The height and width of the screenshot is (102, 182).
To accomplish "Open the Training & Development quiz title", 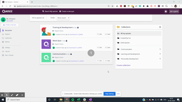I will tap(63, 27).
